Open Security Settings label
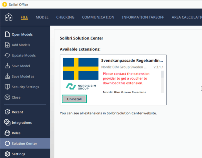Screen dimensions: 202x158 [x=25, y=87]
